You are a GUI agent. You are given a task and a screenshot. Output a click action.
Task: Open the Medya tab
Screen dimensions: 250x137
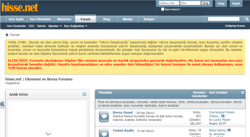128,19
